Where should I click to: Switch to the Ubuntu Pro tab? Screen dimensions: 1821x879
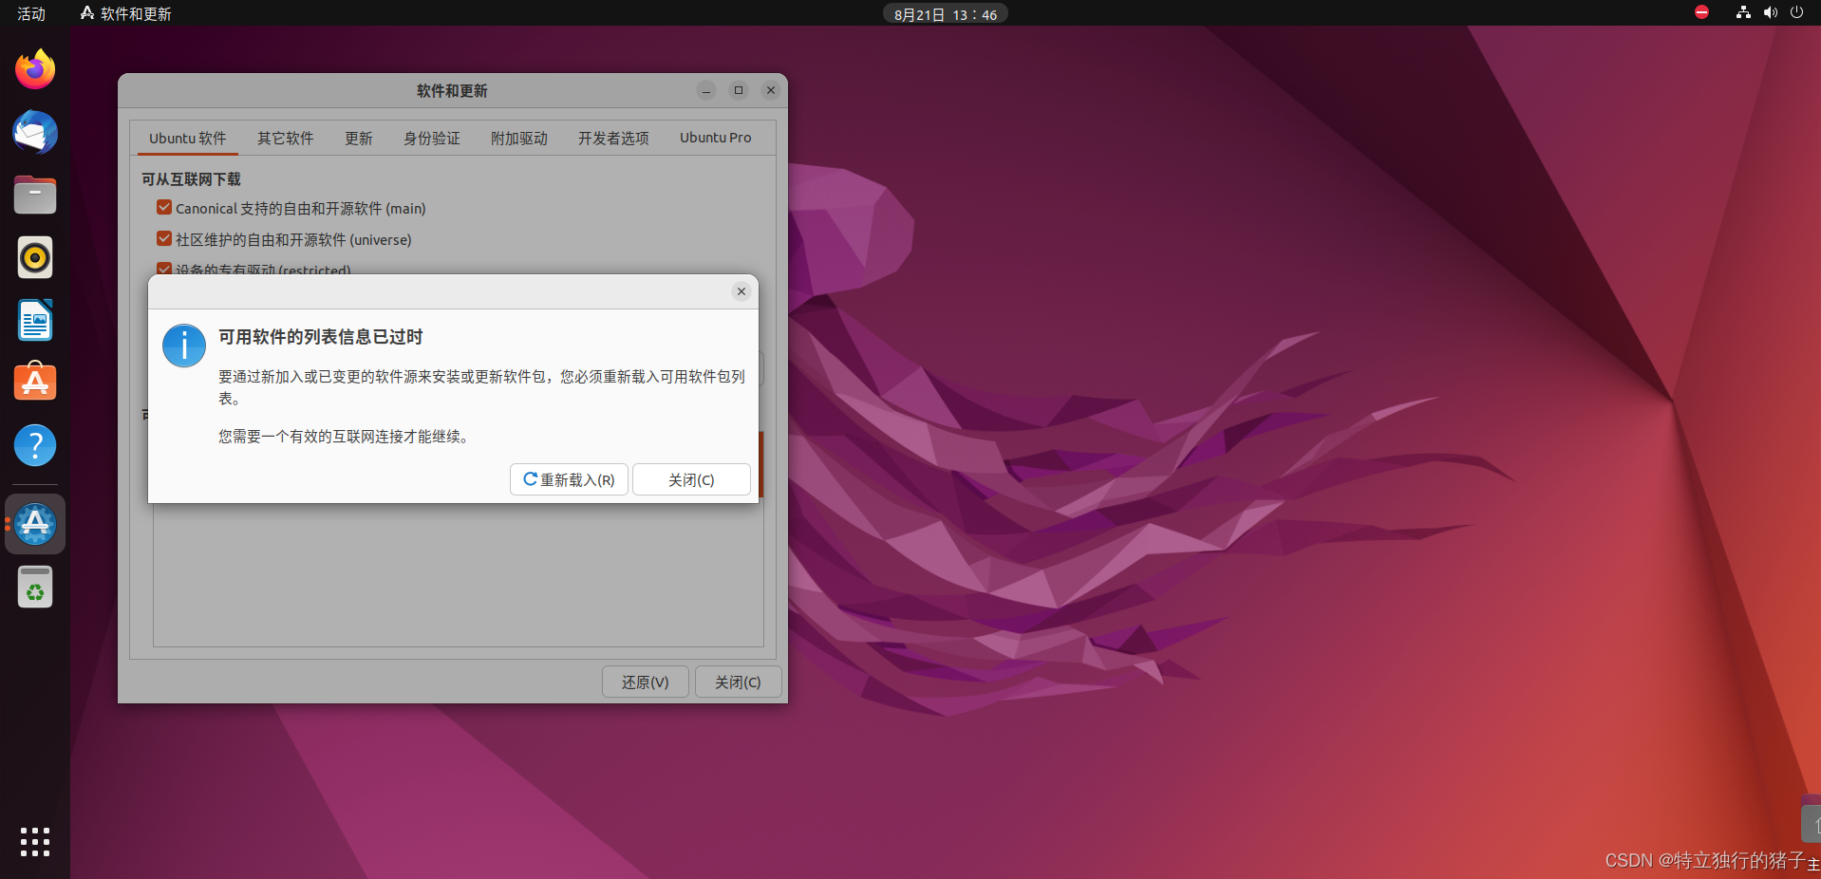point(715,139)
